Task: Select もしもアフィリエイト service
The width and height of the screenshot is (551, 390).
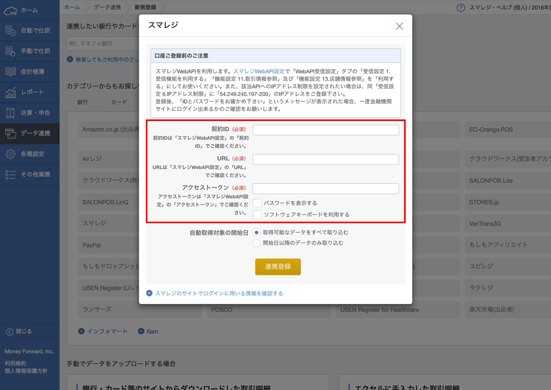Action: (508, 245)
